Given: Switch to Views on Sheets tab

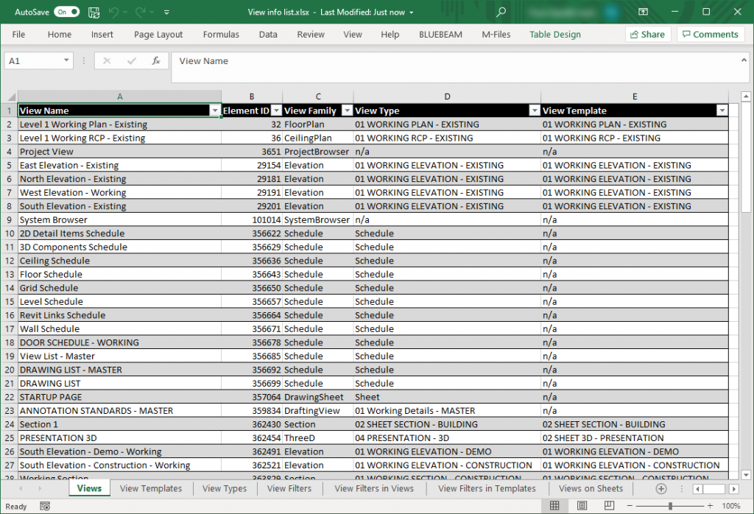Looking at the screenshot, I should [591, 488].
